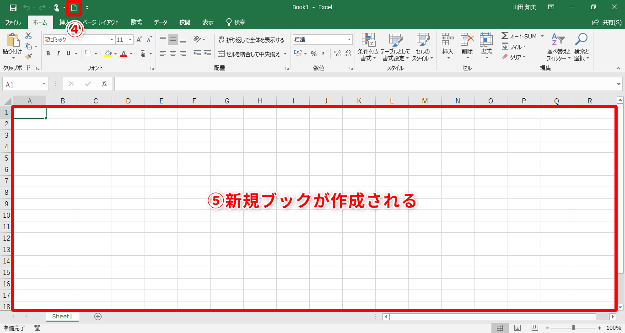Click the 共有 share button
The height and width of the screenshot is (333, 625).
[607, 22]
